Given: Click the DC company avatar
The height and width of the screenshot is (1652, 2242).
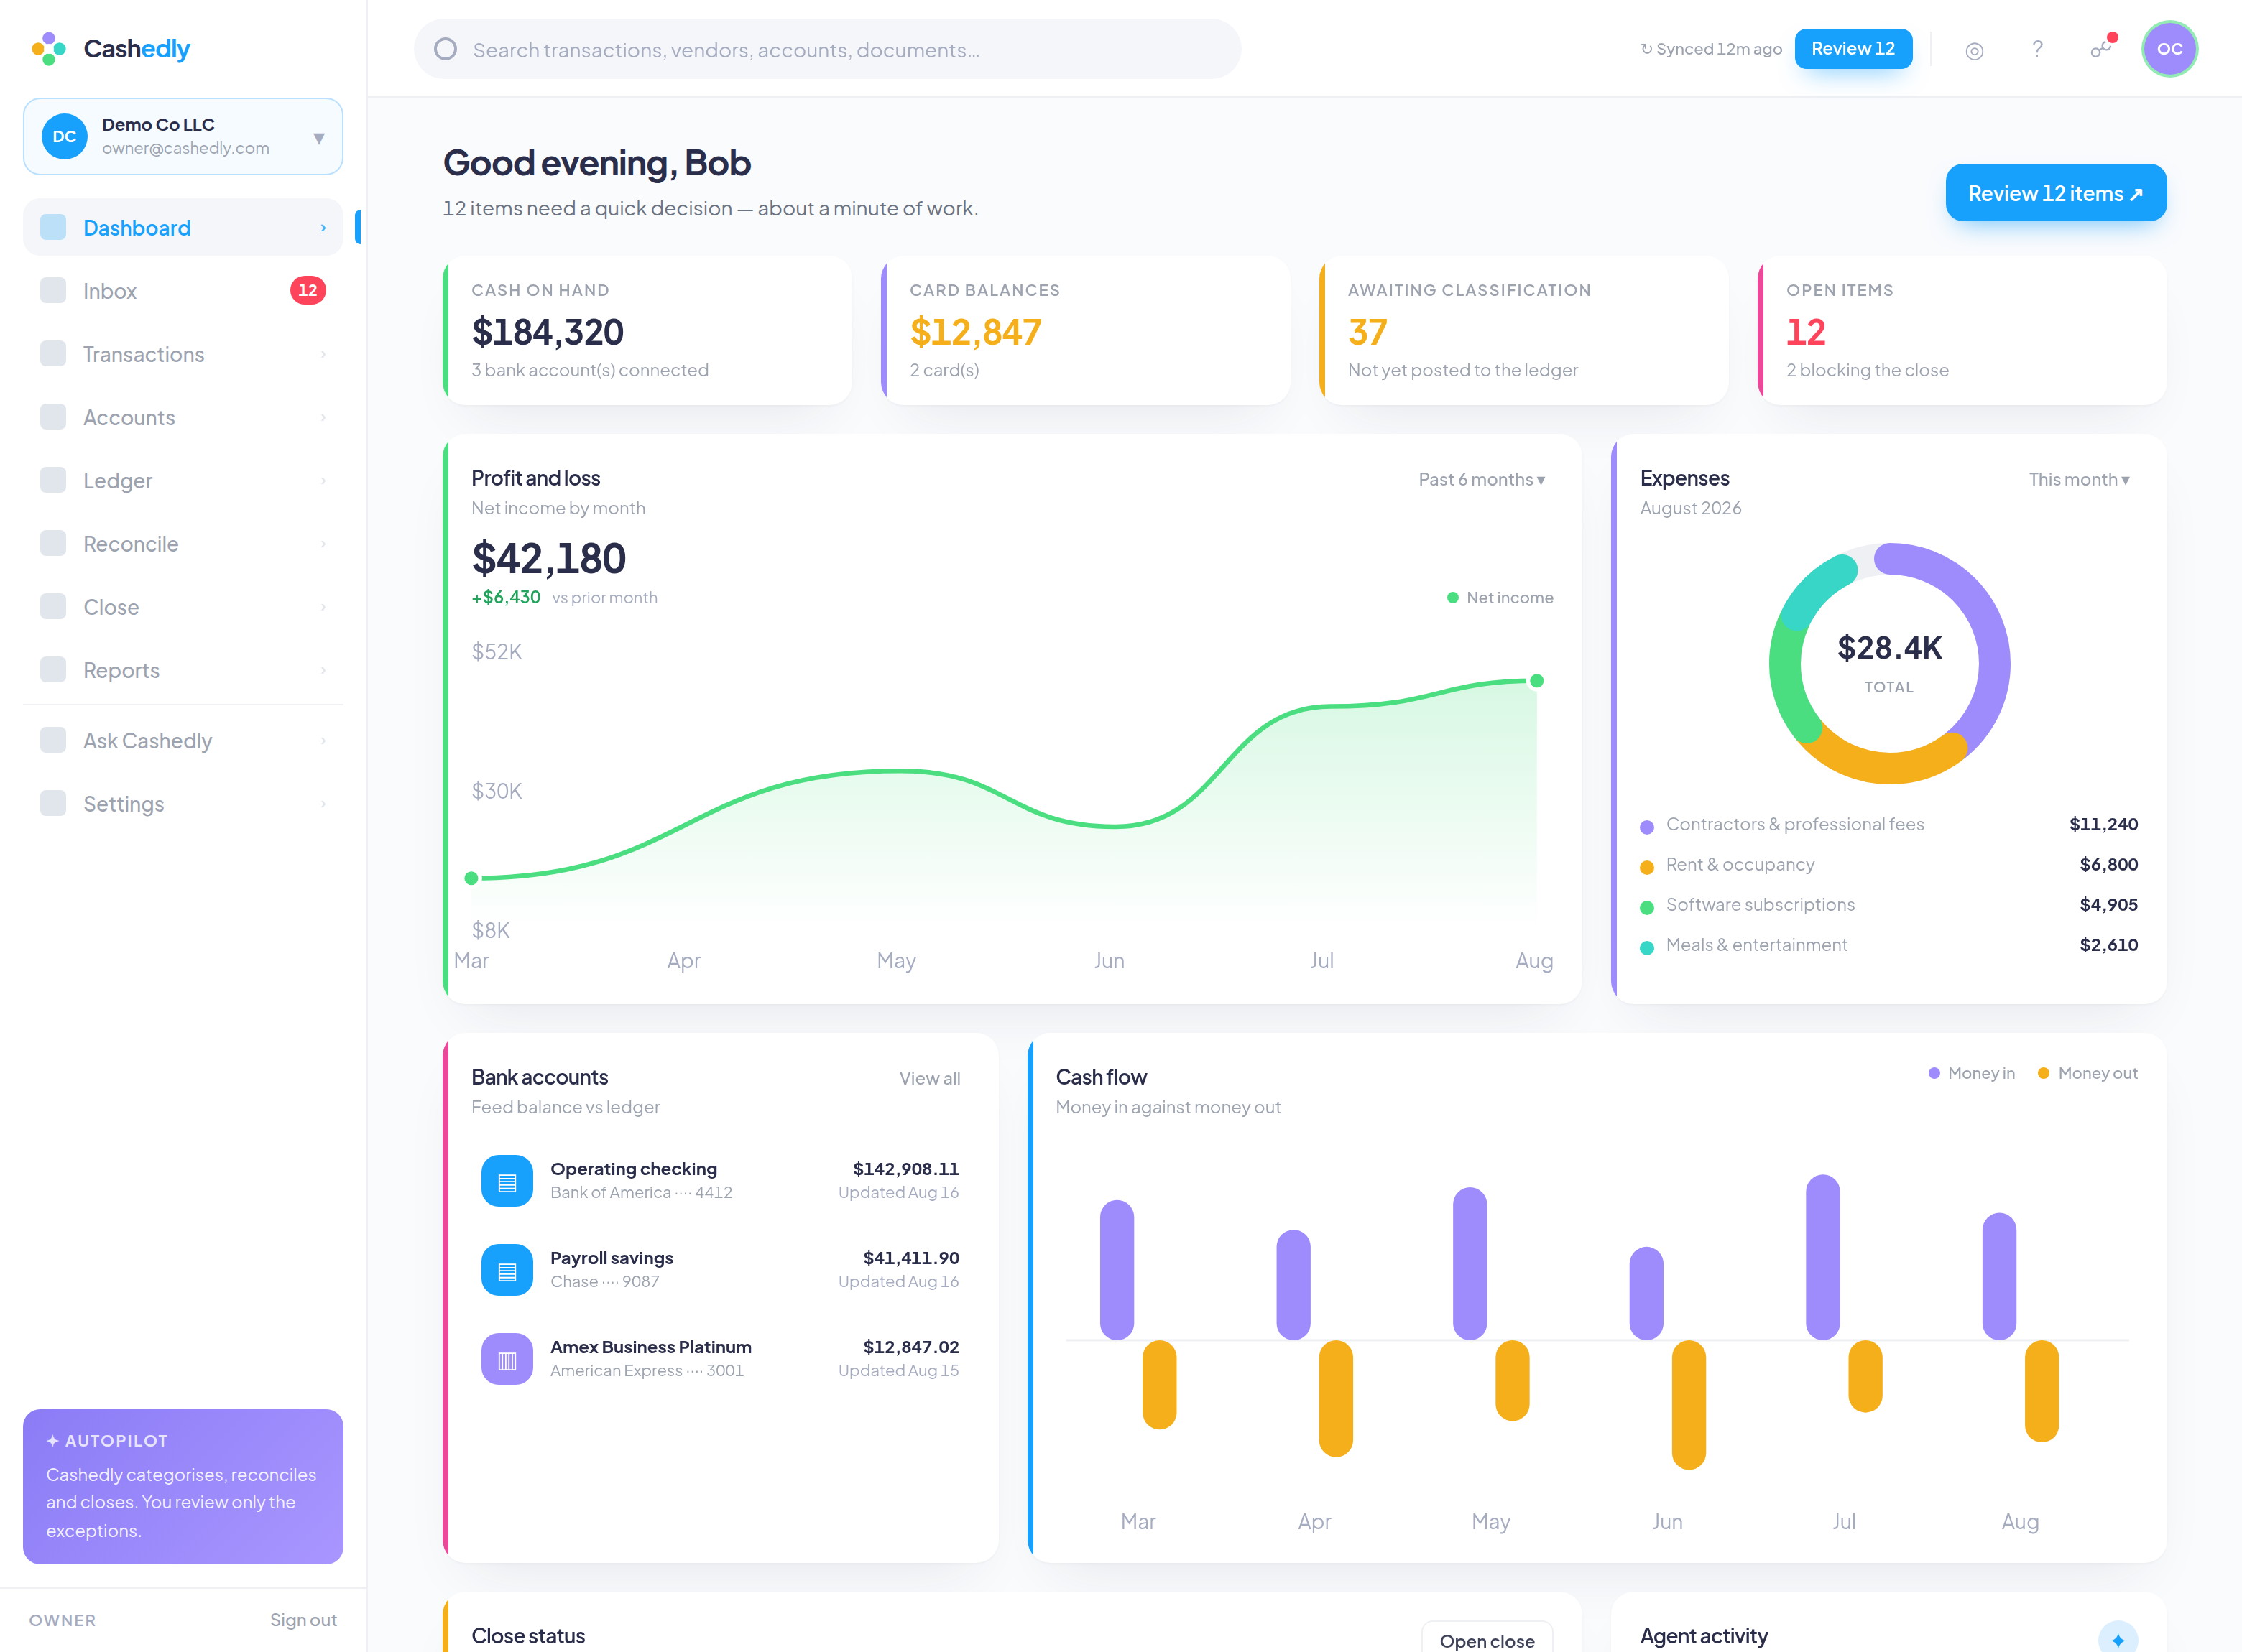Looking at the screenshot, I should tap(64, 136).
